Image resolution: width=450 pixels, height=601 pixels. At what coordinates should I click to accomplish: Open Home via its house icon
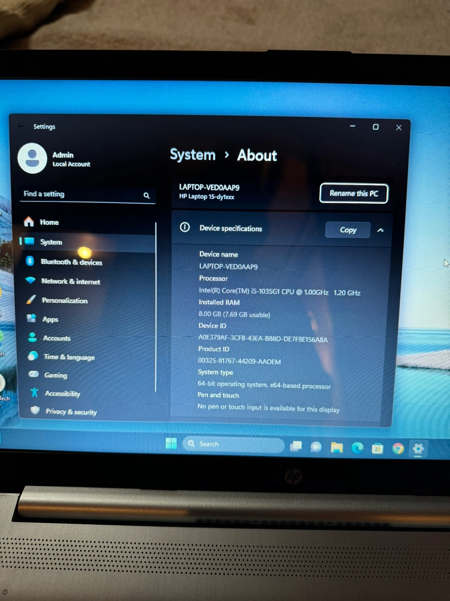tap(29, 222)
